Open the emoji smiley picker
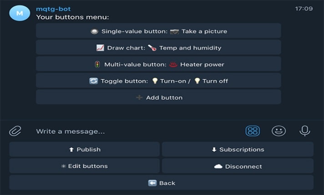Viewport: 324px width, 195px height. click(x=279, y=131)
